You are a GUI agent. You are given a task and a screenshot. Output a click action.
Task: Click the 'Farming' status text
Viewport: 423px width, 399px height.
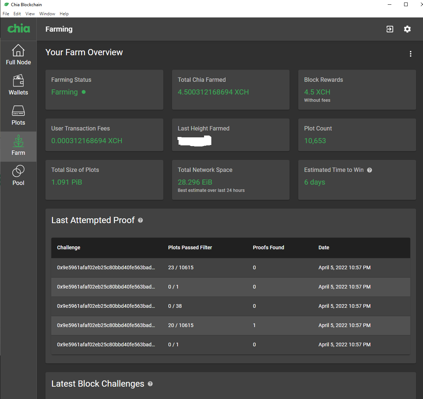pos(64,92)
